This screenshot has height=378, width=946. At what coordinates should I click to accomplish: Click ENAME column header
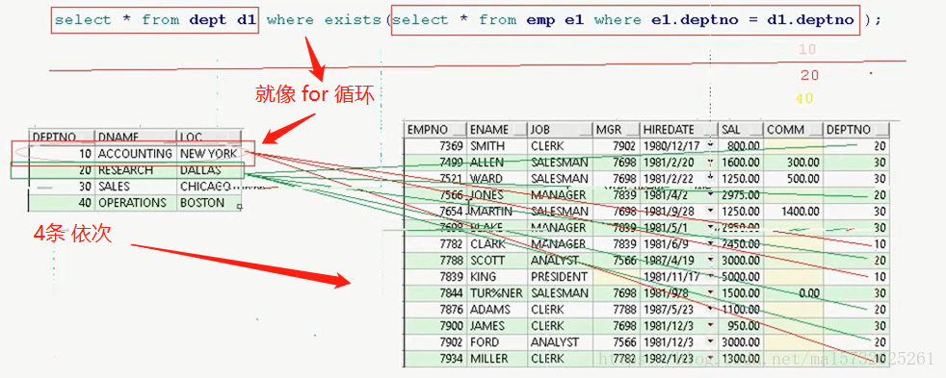click(x=497, y=130)
